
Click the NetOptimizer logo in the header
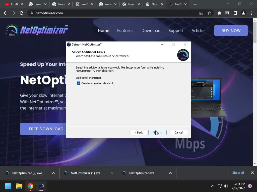coord(37,30)
